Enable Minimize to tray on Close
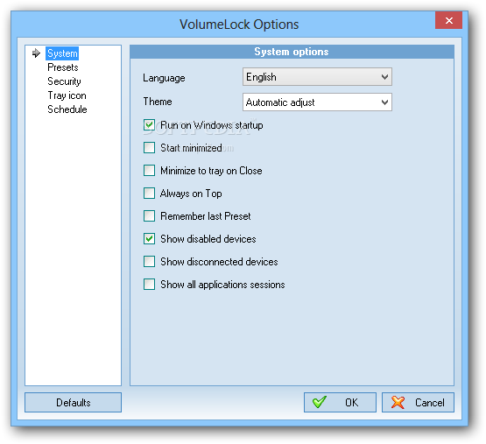The width and height of the screenshot is (486, 444). (x=149, y=170)
